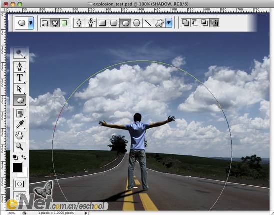
Task: Select the Ellipse shape in options bar
Action: pyautogui.click(x=125, y=23)
